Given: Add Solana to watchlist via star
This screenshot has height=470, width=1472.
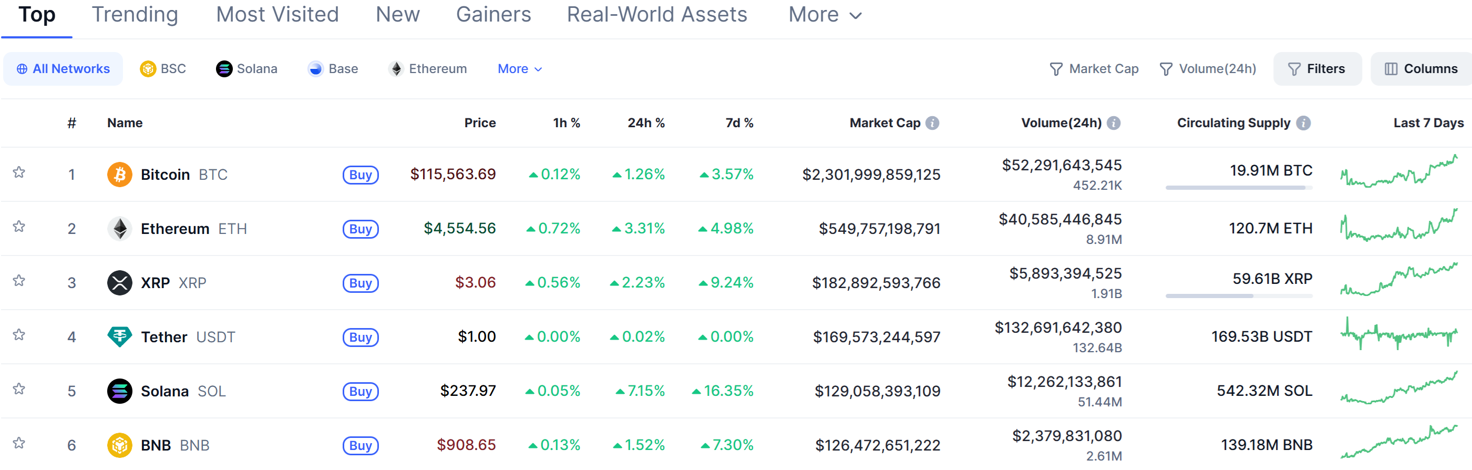Looking at the screenshot, I should [x=19, y=389].
